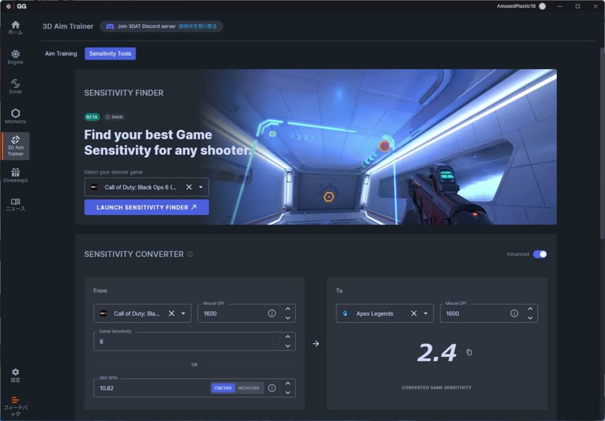Toggle the Advanced switch off
The width and height of the screenshot is (605, 421).
[x=539, y=254]
